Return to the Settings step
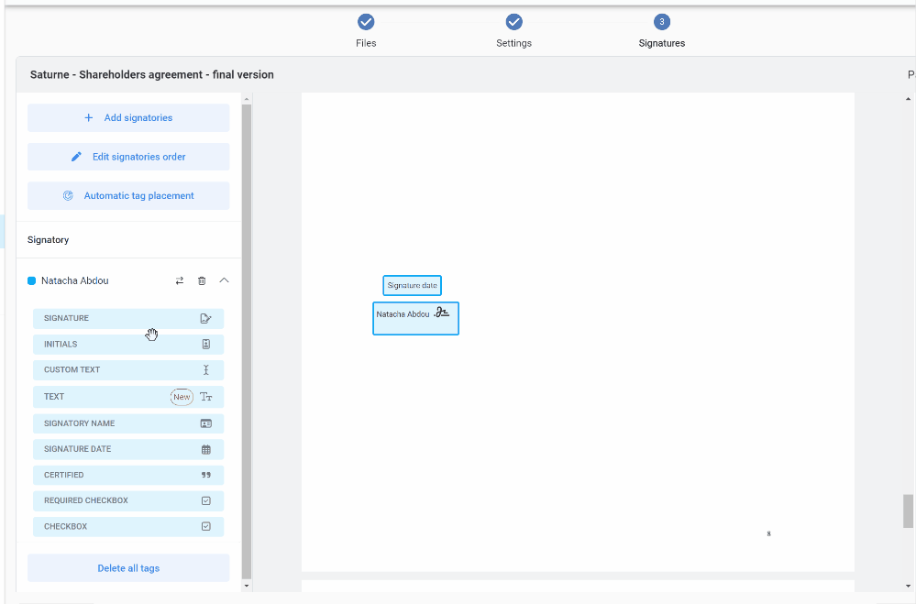The image size is (916, 604). coord(514,22)
